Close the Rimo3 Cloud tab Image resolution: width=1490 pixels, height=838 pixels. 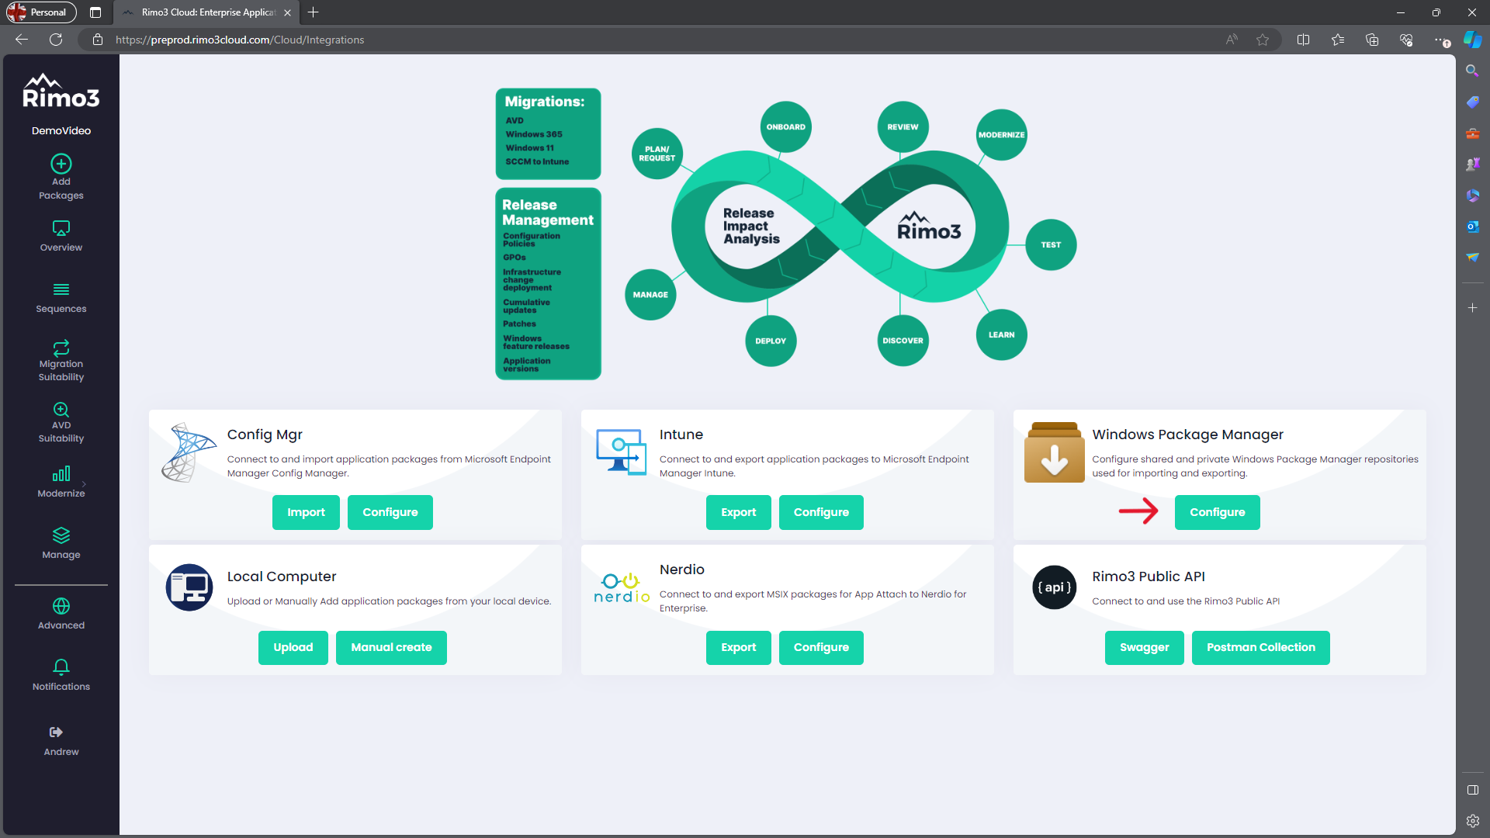coord(287,12)
